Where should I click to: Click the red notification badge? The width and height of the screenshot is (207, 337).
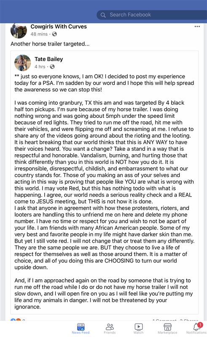click(200, 325)
